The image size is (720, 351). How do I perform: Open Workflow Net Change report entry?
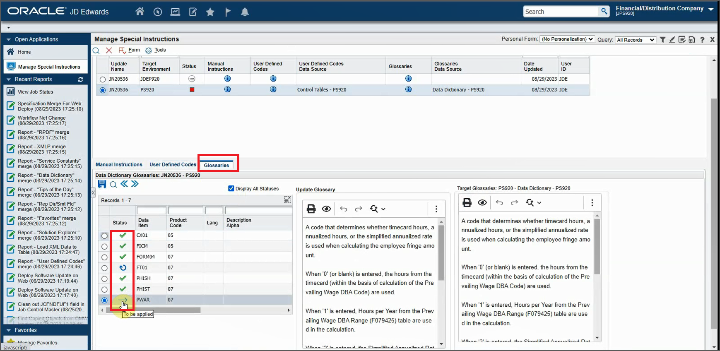(x=42, y=120)
